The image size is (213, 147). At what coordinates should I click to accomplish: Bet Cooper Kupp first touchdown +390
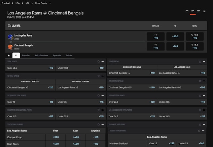[56, 137]
